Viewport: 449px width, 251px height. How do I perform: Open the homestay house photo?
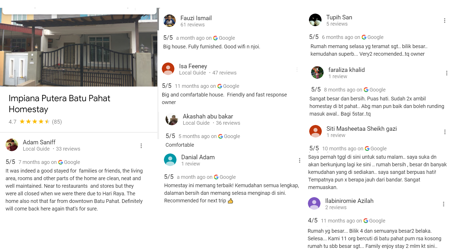pos(79,50)
